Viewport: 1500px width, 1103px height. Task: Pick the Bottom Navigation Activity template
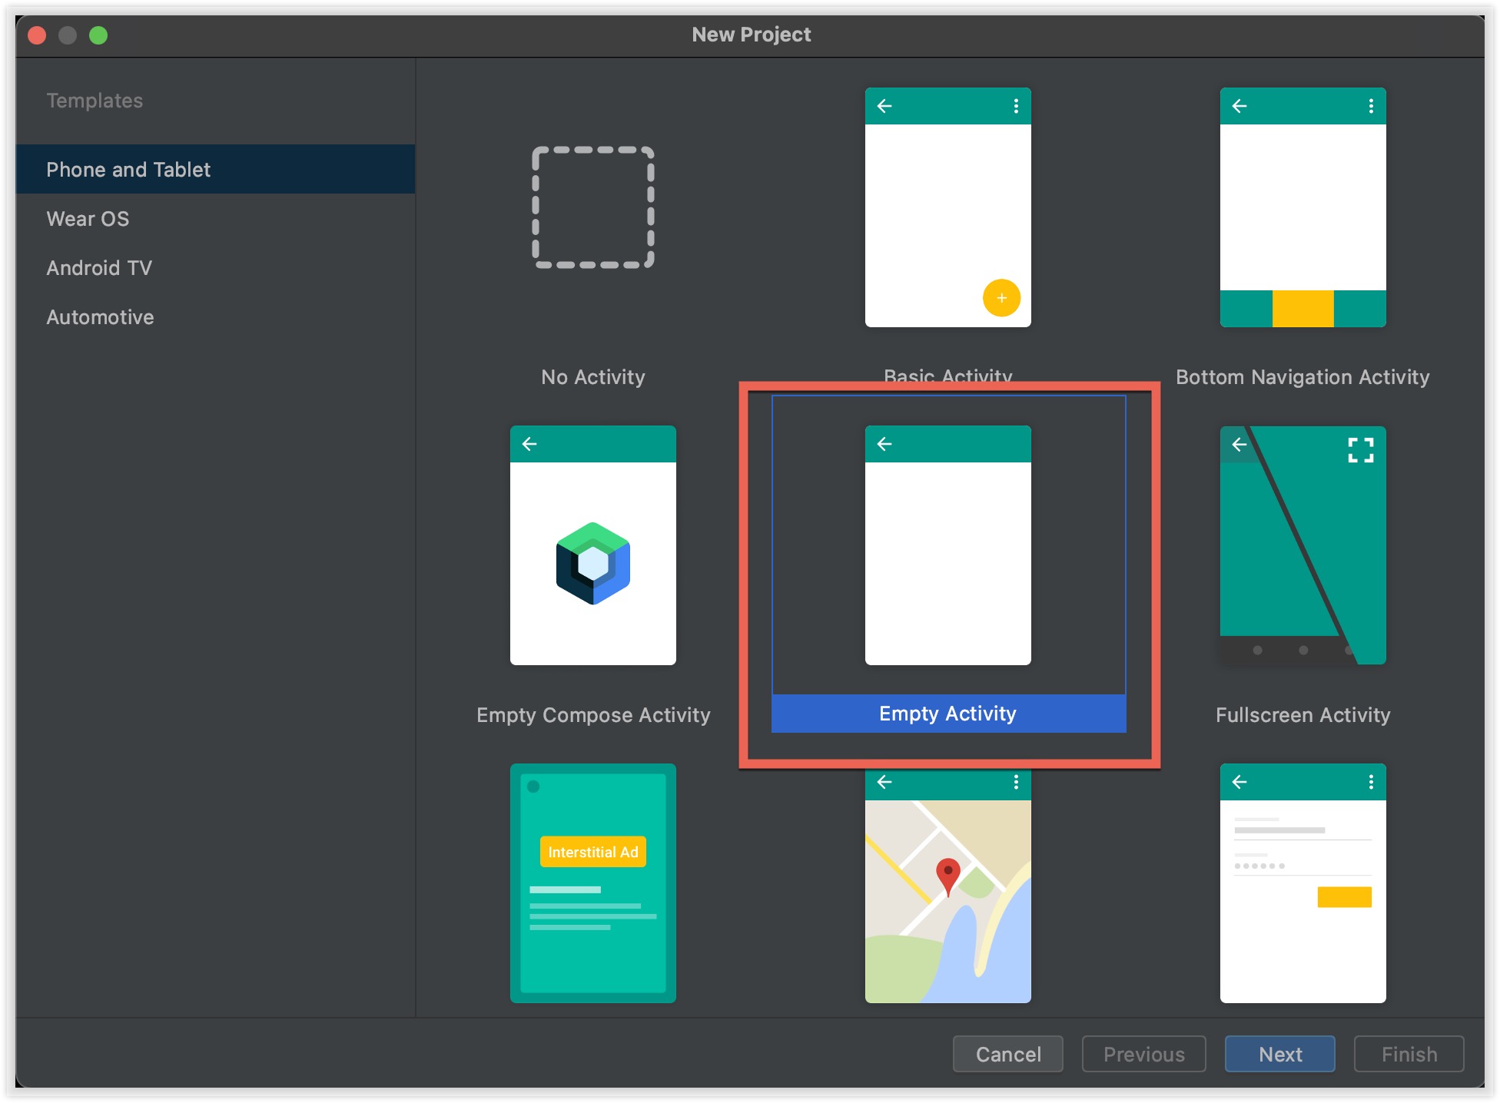(x=1302, y=207)
